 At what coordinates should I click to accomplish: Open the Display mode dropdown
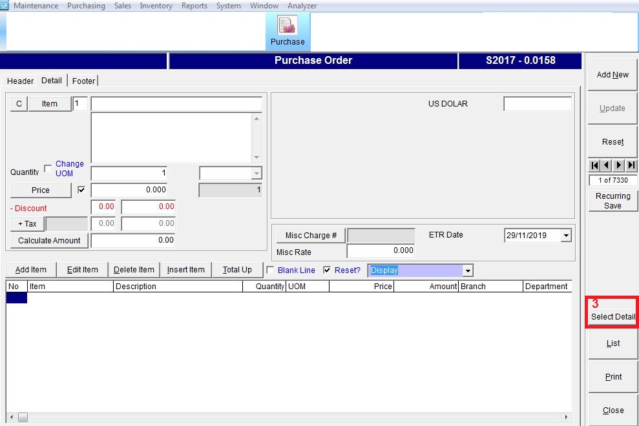(x=468, y=270)
